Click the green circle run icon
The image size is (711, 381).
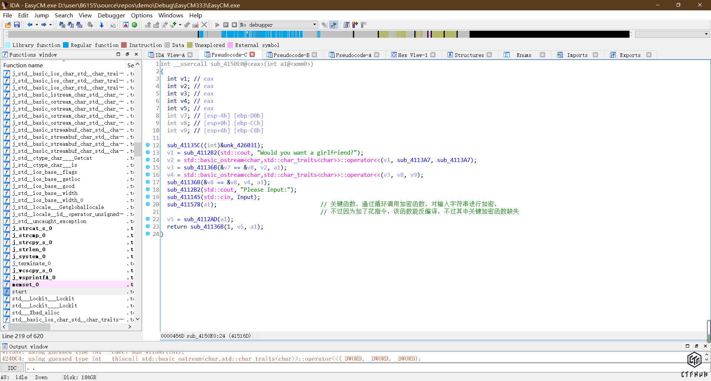pyautogui.click(x=134, y=25)
